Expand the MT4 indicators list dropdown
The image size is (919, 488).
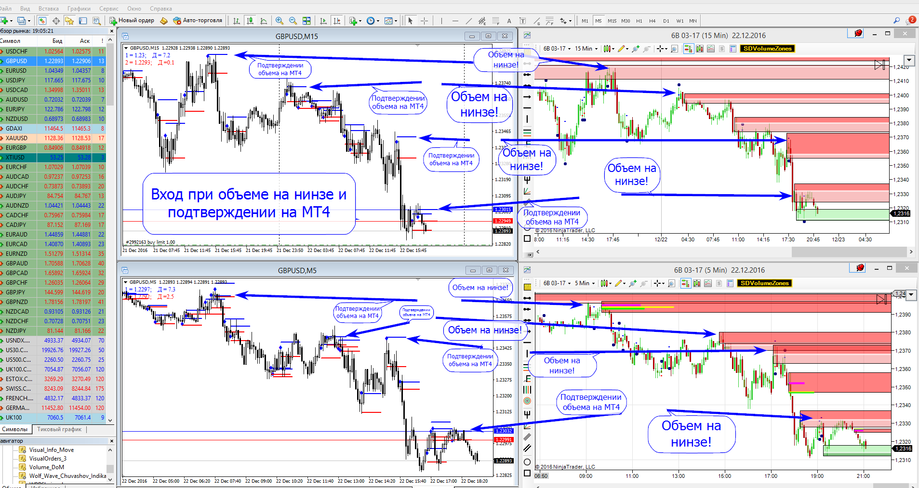[360, 21]
